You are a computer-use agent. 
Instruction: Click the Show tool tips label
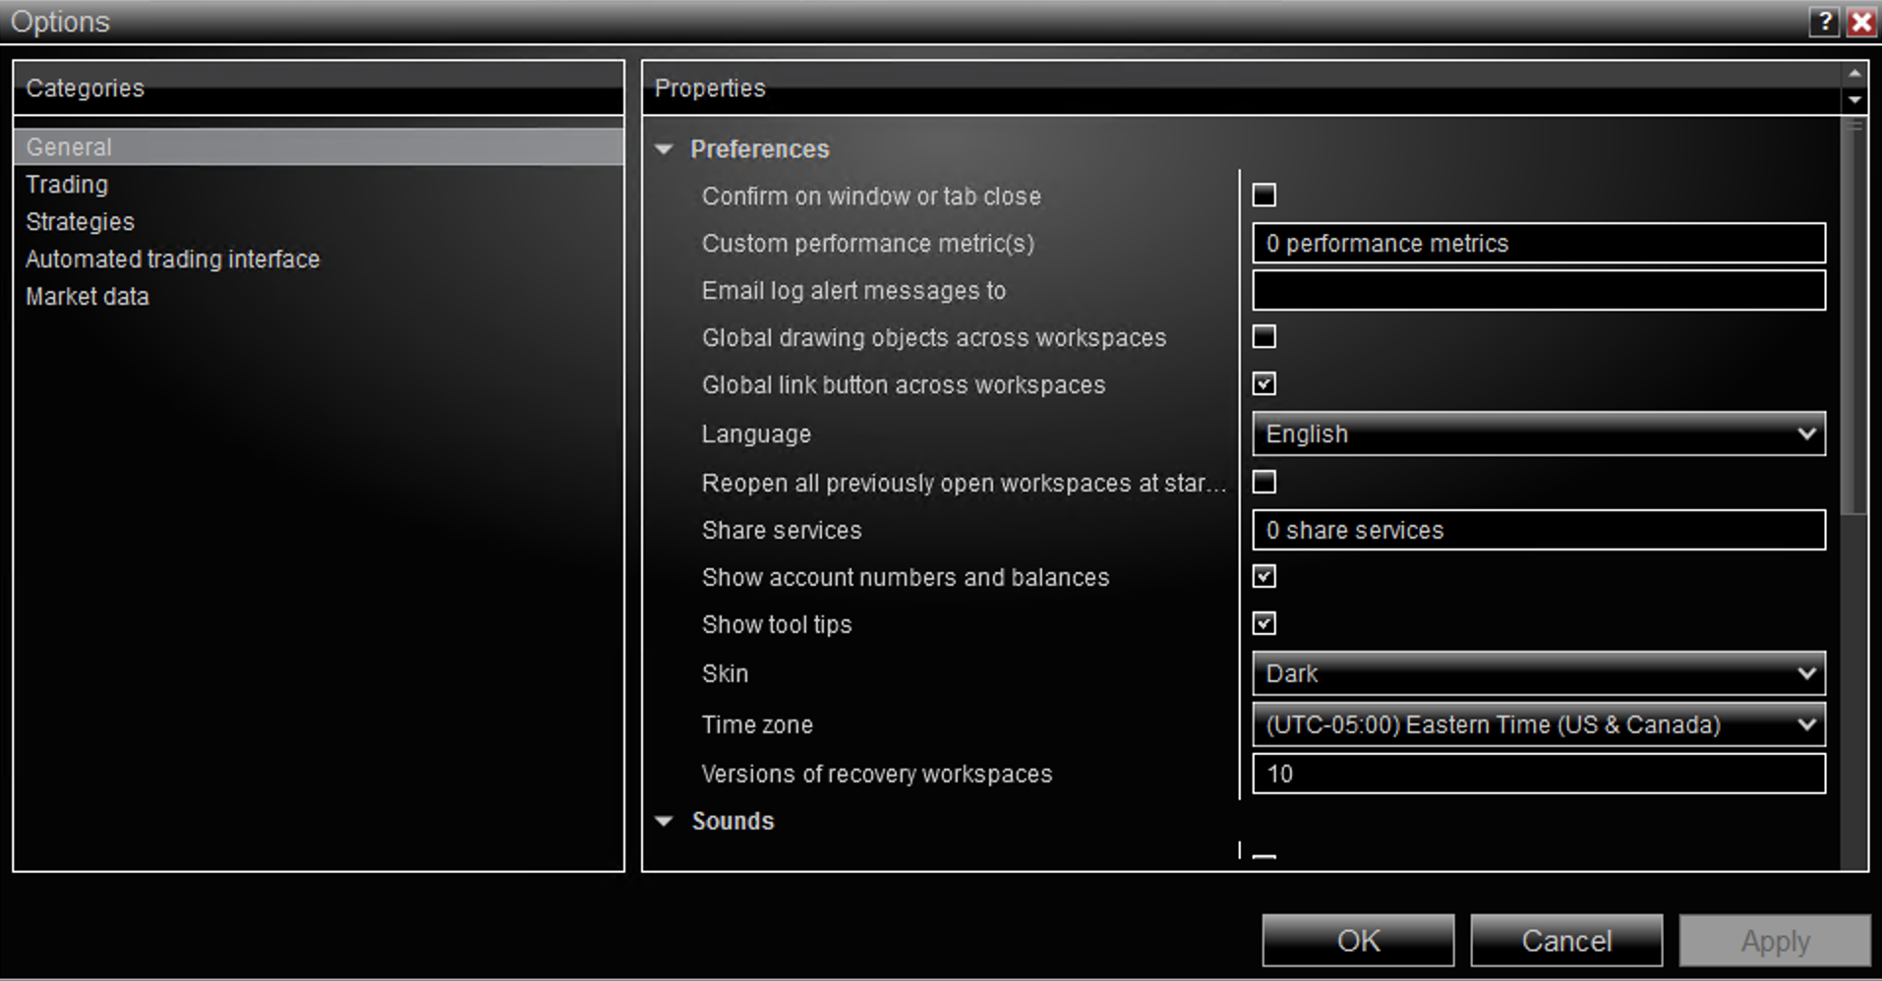tap(777, 624)
